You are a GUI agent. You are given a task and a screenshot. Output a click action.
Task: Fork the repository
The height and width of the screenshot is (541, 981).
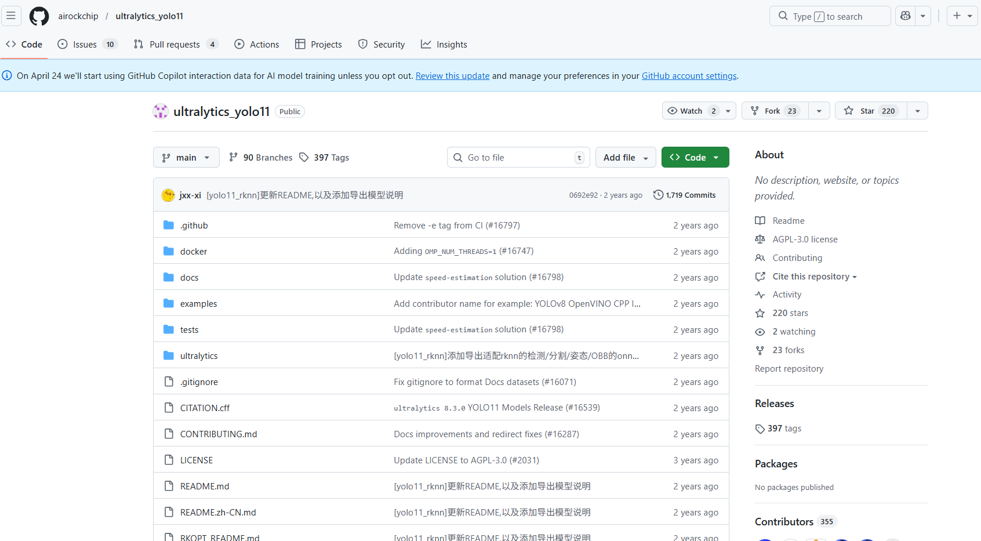tap(775, 111)
